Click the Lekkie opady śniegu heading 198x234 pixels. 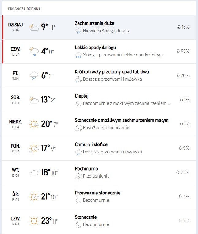coord(95,48)
